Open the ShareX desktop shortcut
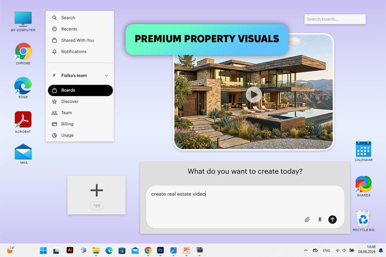The width and height of the screenshot is (386, 257). pos(364,186)
